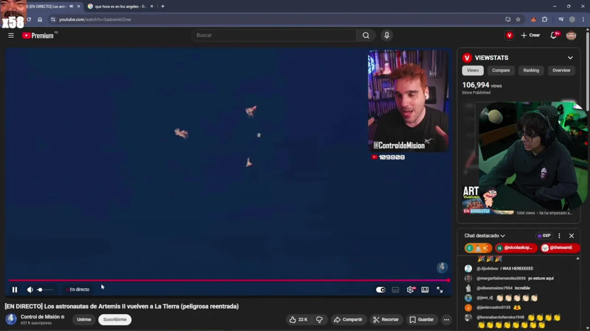
Task: Toggle the autoplay switch
Action: click(x=381, y=290)
